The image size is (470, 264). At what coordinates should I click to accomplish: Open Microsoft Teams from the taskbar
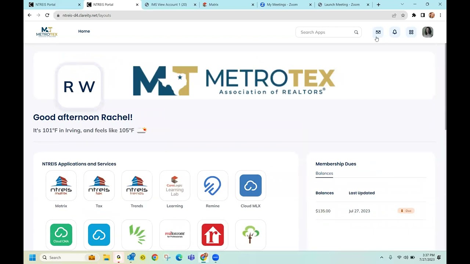pos(191,257)
